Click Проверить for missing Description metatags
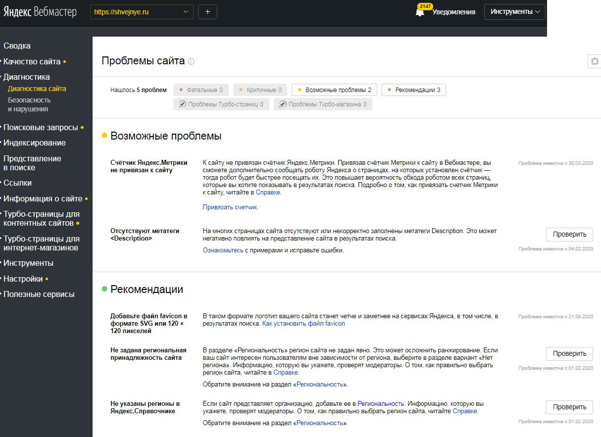 pos(569,235)
